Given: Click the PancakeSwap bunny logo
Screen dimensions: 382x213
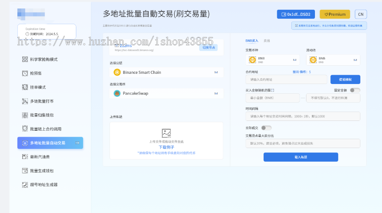Looking at the screenshot, I should (117, 93).
